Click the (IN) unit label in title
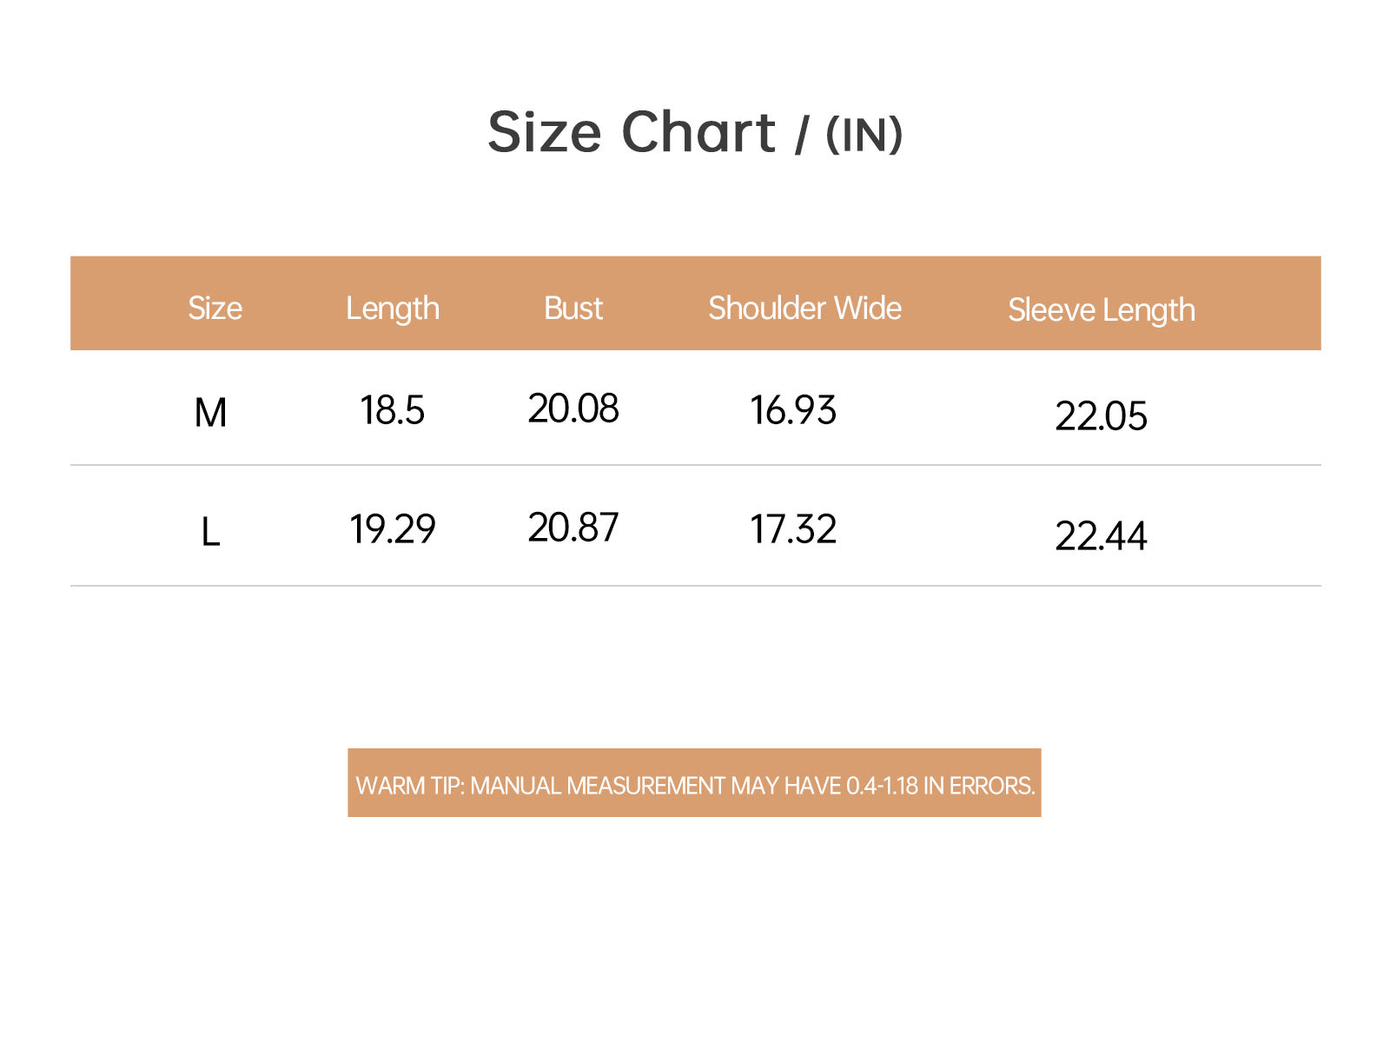Screen dimensions: 1390x1043 pos(864,135)
